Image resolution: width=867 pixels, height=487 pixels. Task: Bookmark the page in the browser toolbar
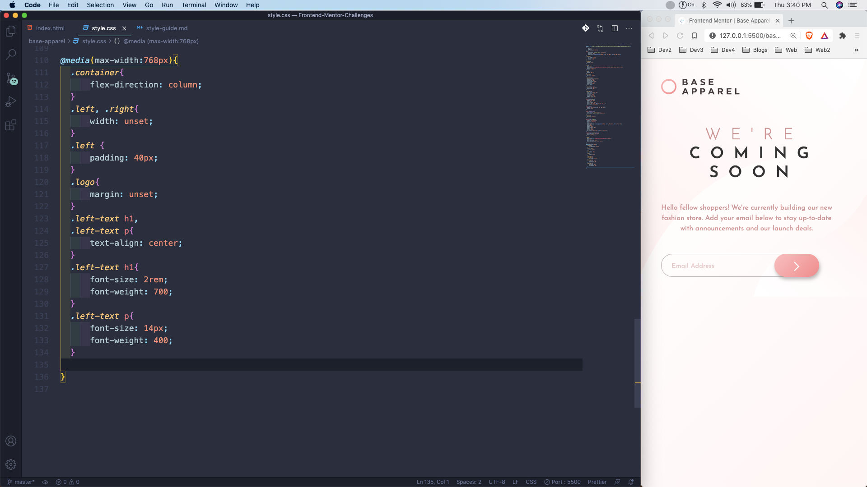(695, 36)
